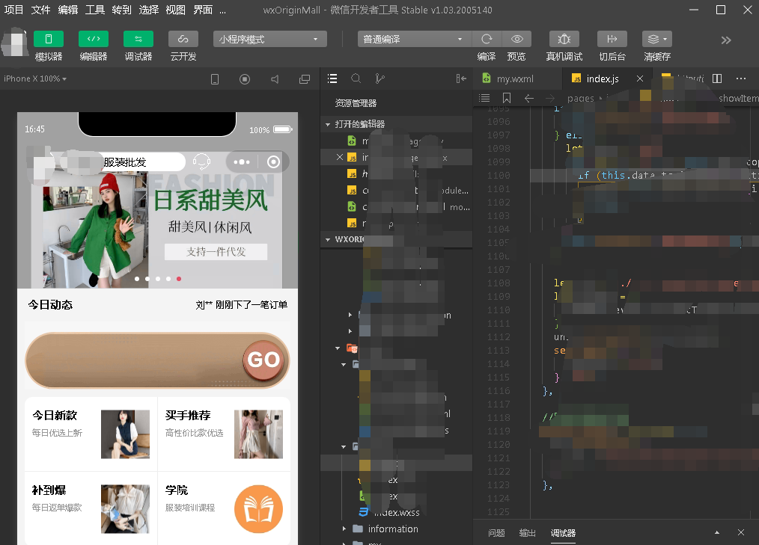Viewport: 759px width, 545px height.
Task: Detach the simulator into separate window
Action: pyautogui.click(x=305, y=79)
